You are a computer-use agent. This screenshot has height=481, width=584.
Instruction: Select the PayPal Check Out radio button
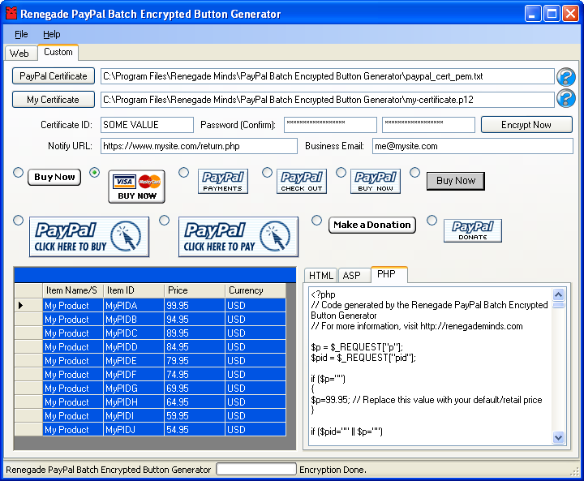click(x=267, y=173)
